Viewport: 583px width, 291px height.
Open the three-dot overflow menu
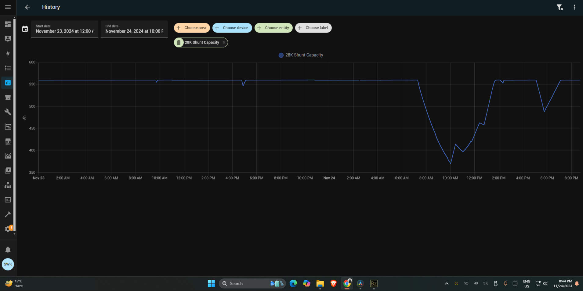click(x=574, y=7)
